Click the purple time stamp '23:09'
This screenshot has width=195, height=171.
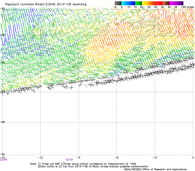click(3, 160)
